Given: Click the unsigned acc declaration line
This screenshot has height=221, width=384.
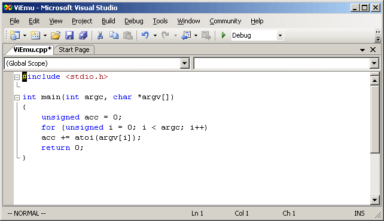Looking at the screenshot, I should (x=81, y=117).
